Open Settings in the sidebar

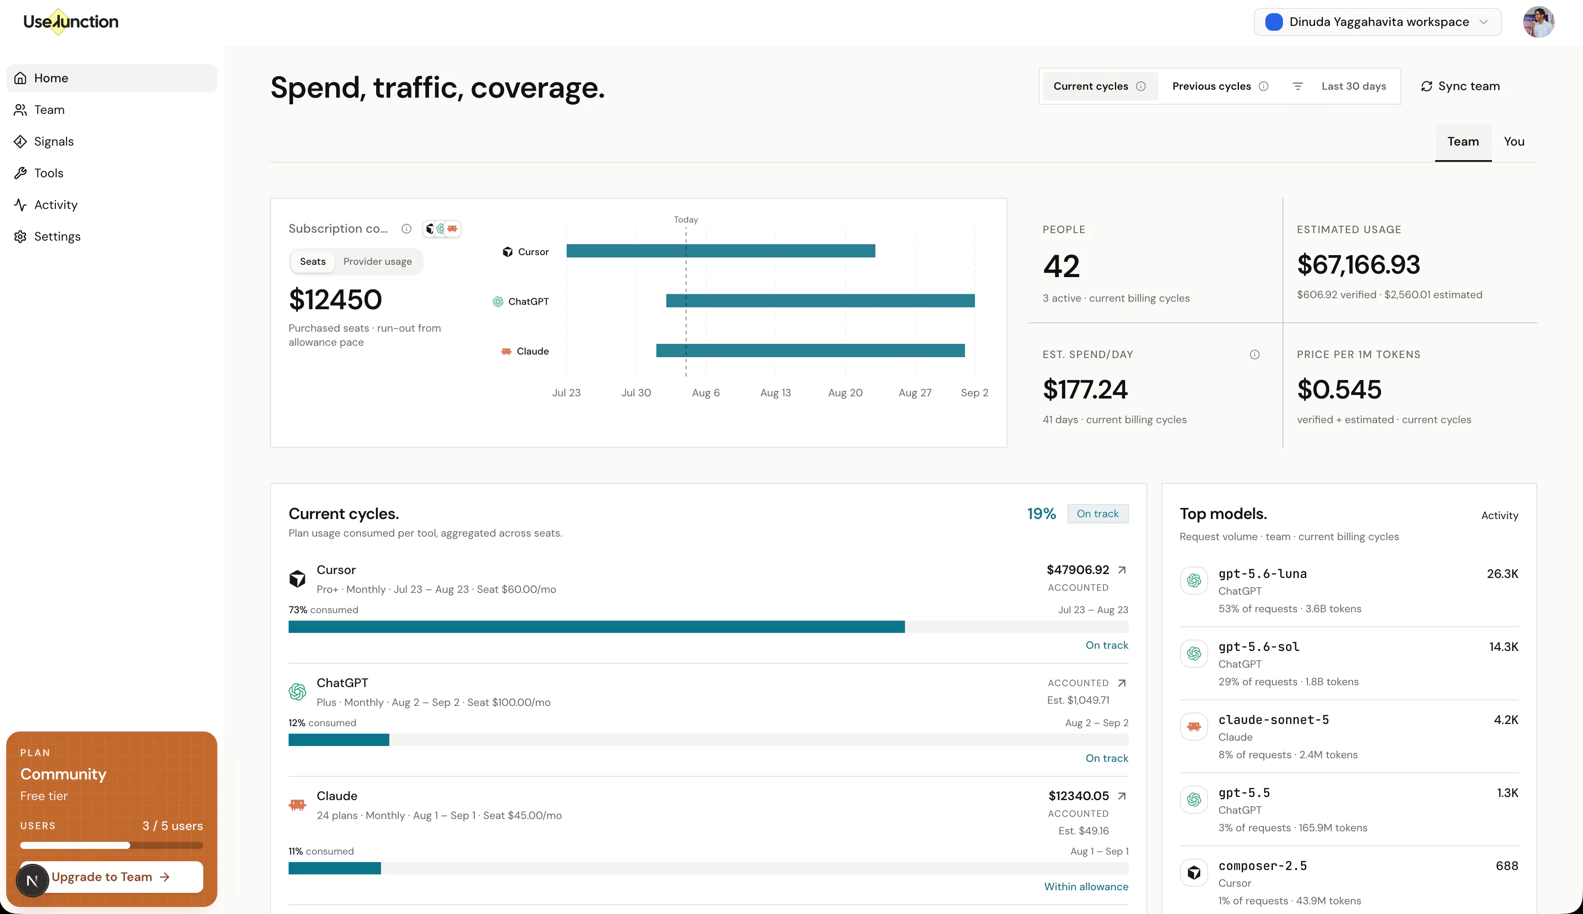click(112, 237)
